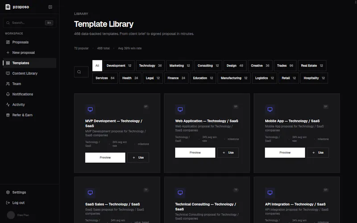Click the Activity pulse icon

pos(8,105)
